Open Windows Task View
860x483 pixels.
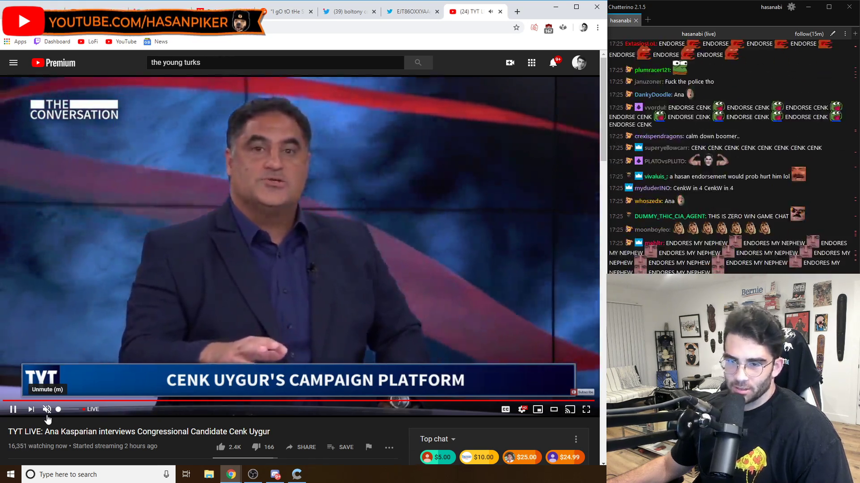(x=187, y=474)
